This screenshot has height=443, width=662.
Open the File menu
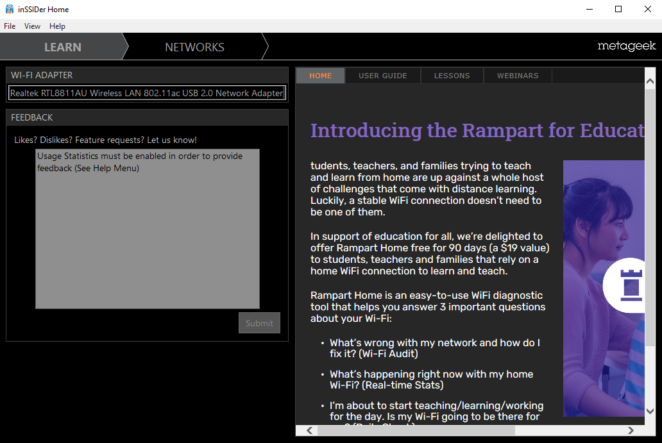pyautogui.click(x=10, y=26)
